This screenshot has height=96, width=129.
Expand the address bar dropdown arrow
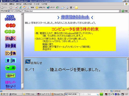click(x=120, y=11)
